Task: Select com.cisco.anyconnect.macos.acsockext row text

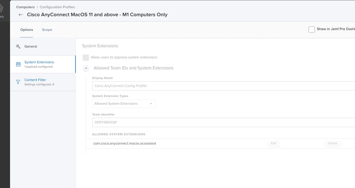Action: click(125, 144)
